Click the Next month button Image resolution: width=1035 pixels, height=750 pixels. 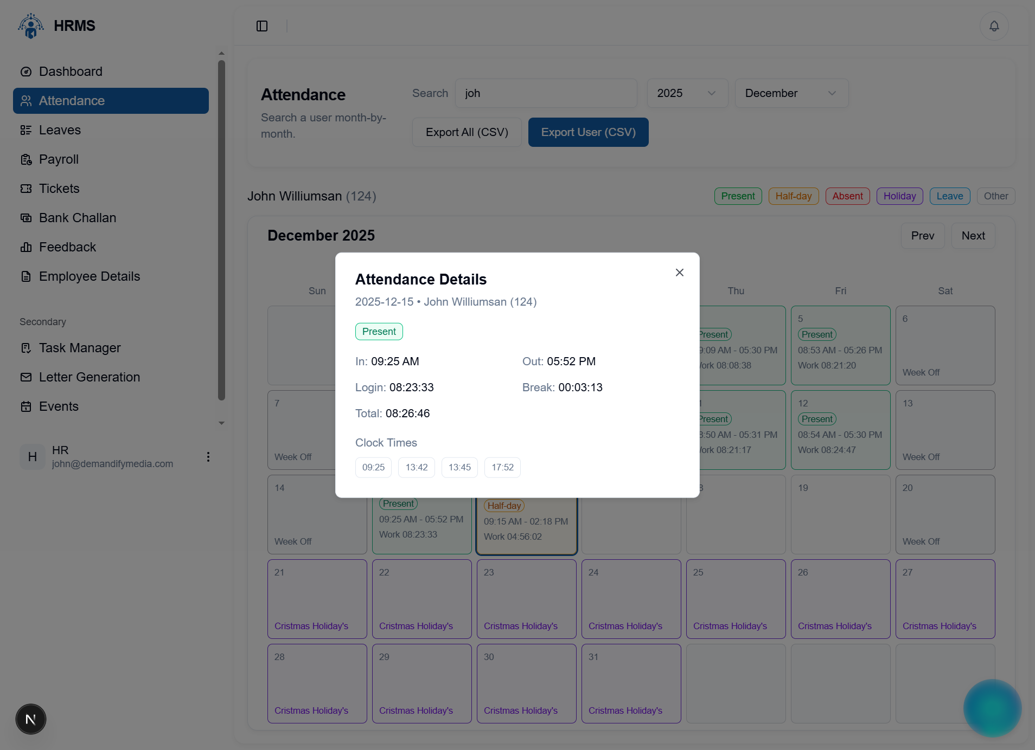tap(973, 236)
